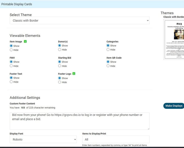Choose Hide for Categories
The image size is (184, 148).
pos(108,50)
